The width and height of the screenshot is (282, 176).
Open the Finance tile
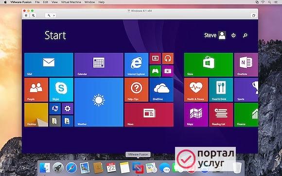pos(246,115)
